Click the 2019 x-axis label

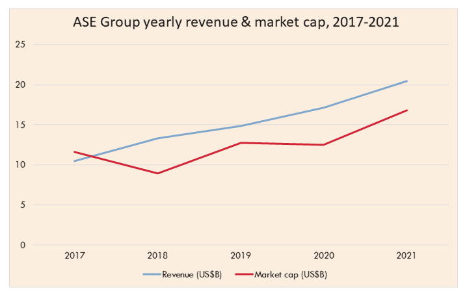[x=241, y=255]
